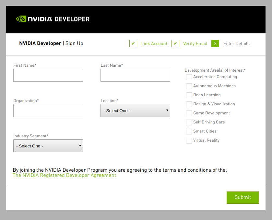
Task: Click the Location* field label
Action: pyautogui.click(x=110, y=101)
